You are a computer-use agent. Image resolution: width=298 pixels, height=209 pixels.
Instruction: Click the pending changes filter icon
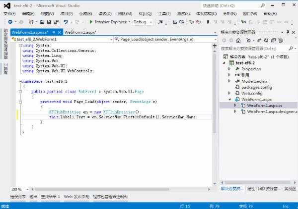coord(249,40)
